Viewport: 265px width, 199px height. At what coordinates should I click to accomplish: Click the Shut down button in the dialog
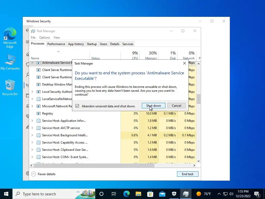(x=153, y=106)
